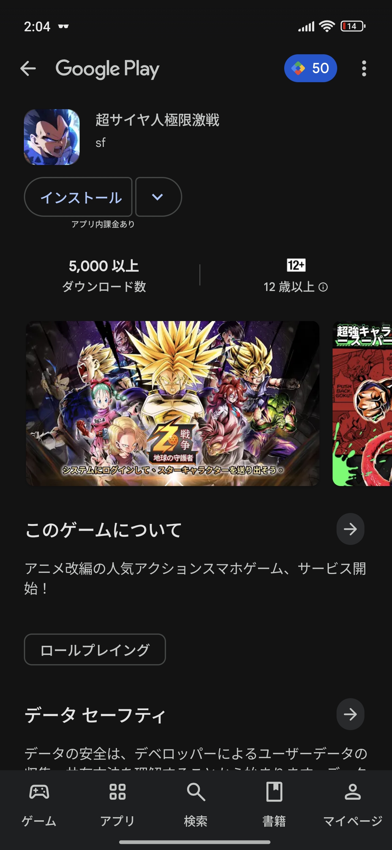Tap the battery status icon

point(353,26)
